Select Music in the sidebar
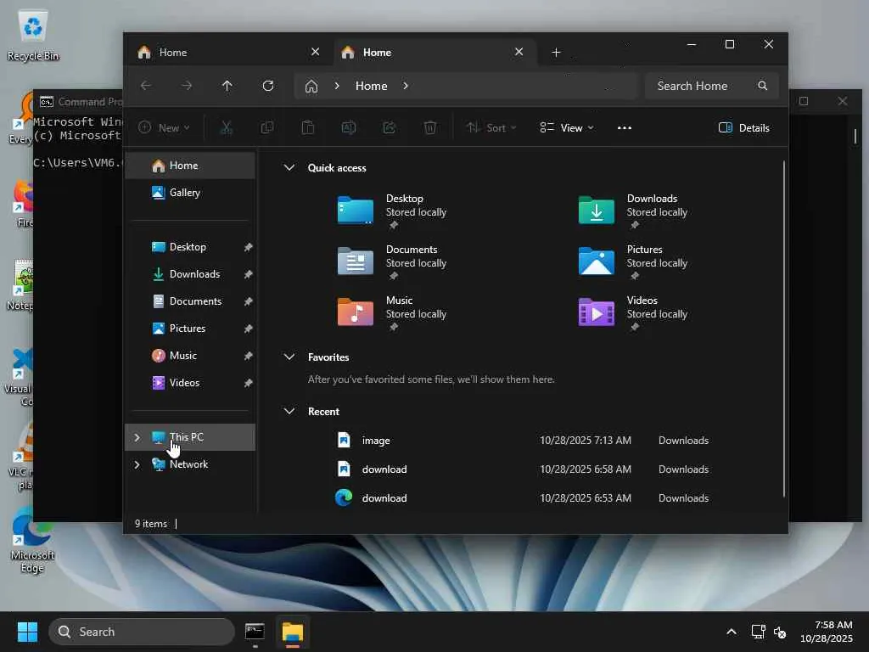869x652 pixels. (191, 356)
